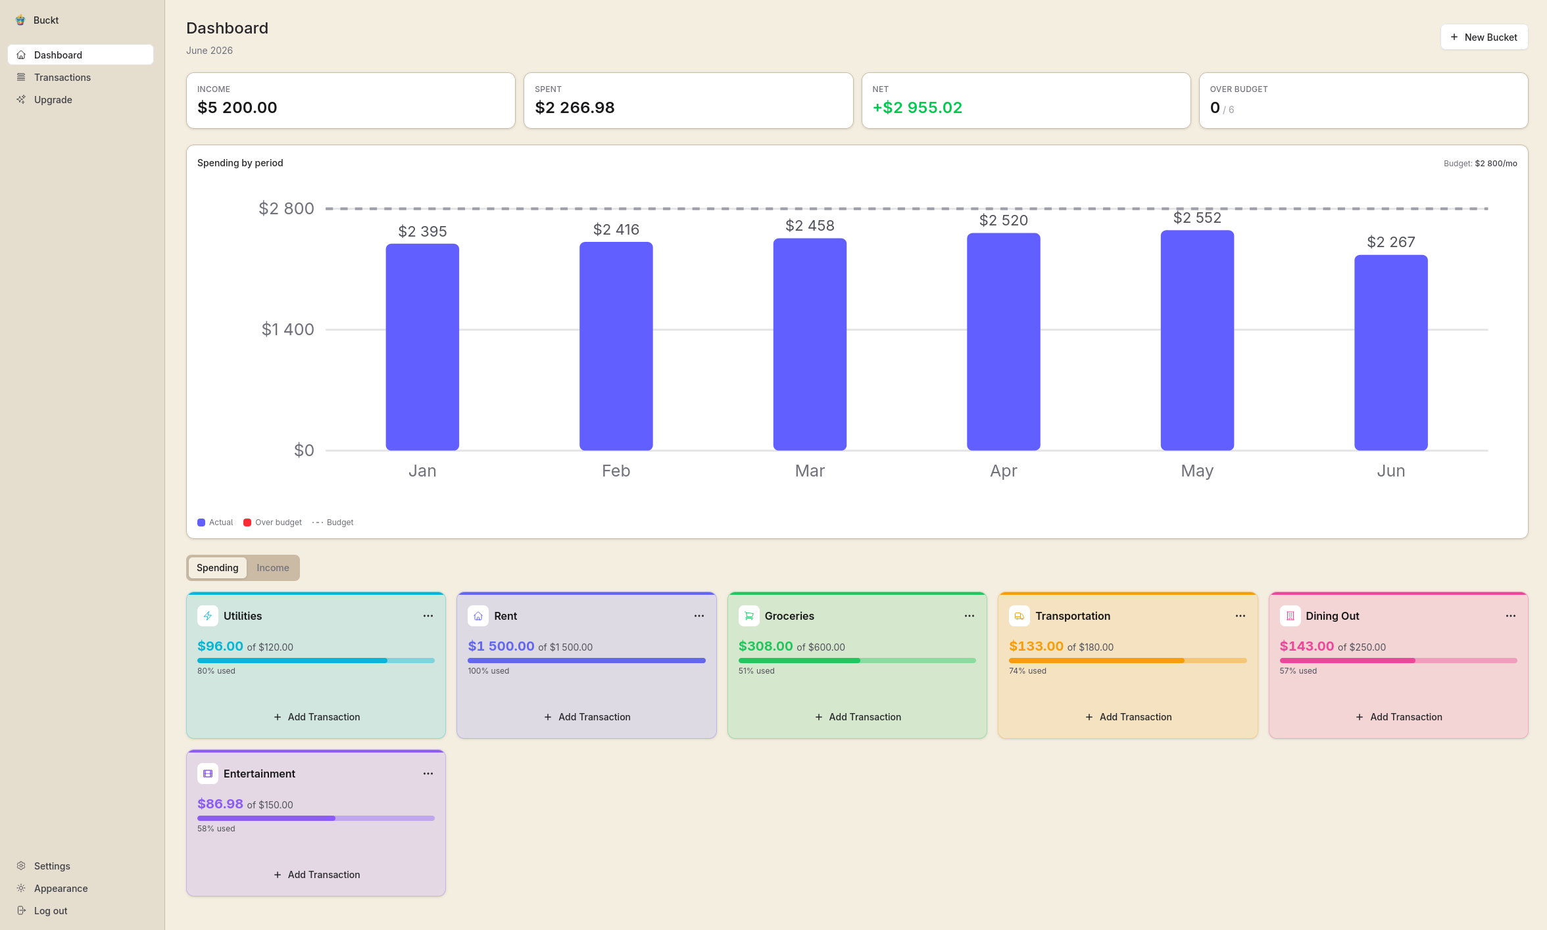
Task: Click the Transactions list icon in sidebar
Action: coord(21,77)
